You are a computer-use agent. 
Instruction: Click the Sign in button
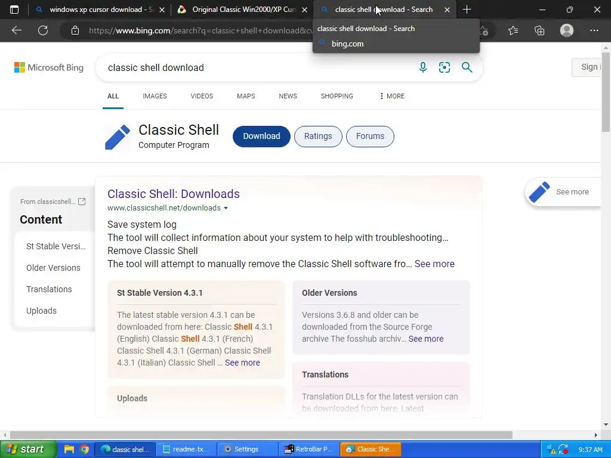(x=587, y=67)
